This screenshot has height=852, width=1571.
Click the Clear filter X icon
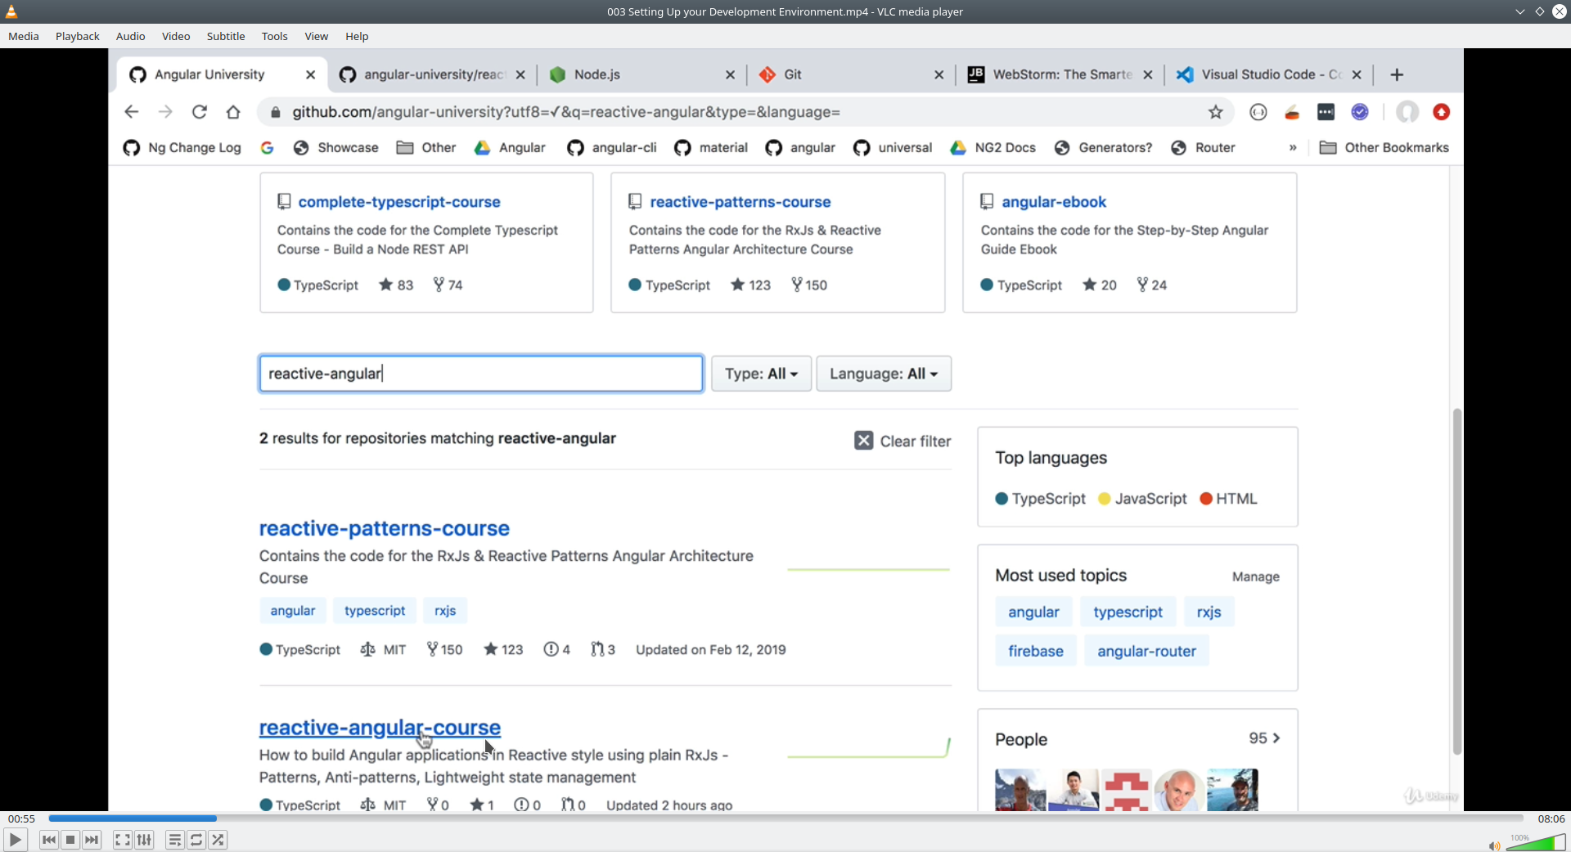(x=863, y=441)
